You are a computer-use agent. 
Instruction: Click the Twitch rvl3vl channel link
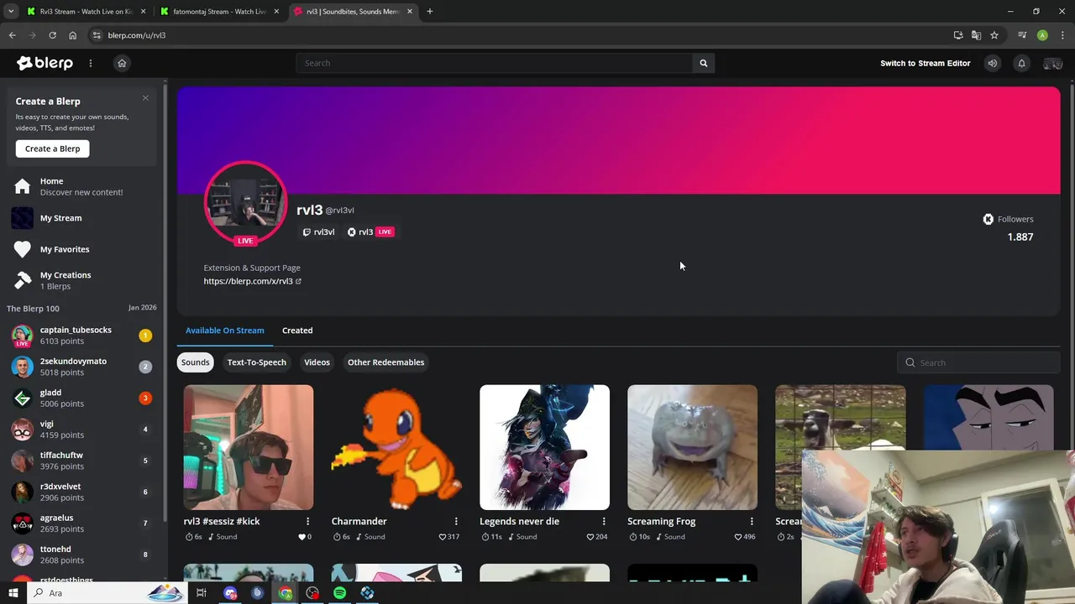point(318,232)
